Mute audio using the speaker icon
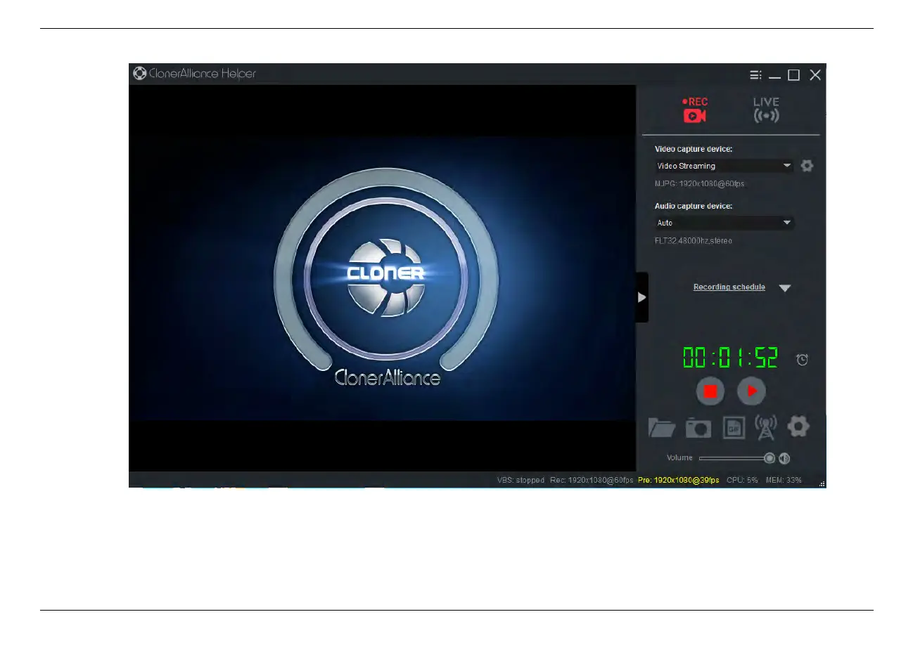The height and width of the screenshot is (645, 913). click(x=784, y=458)
